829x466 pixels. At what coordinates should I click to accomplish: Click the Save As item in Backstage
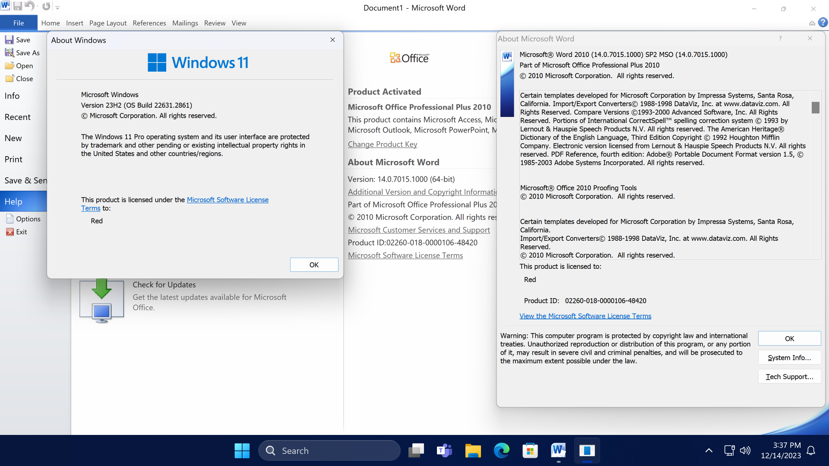[x=22, y=53]
